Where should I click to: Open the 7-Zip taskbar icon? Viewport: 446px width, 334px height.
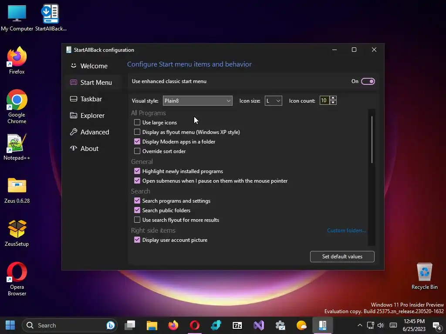pyautogui.click(x=237, y=325)
